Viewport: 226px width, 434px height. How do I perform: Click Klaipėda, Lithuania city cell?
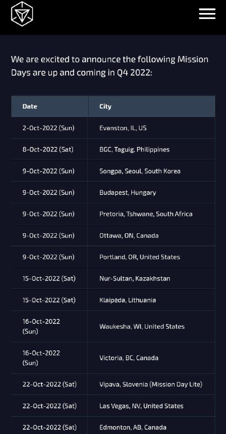(128, 300)
